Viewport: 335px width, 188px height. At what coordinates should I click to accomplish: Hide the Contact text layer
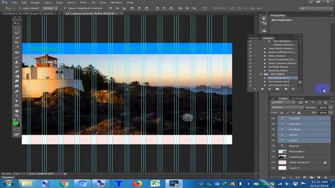(x=273, y=119)
